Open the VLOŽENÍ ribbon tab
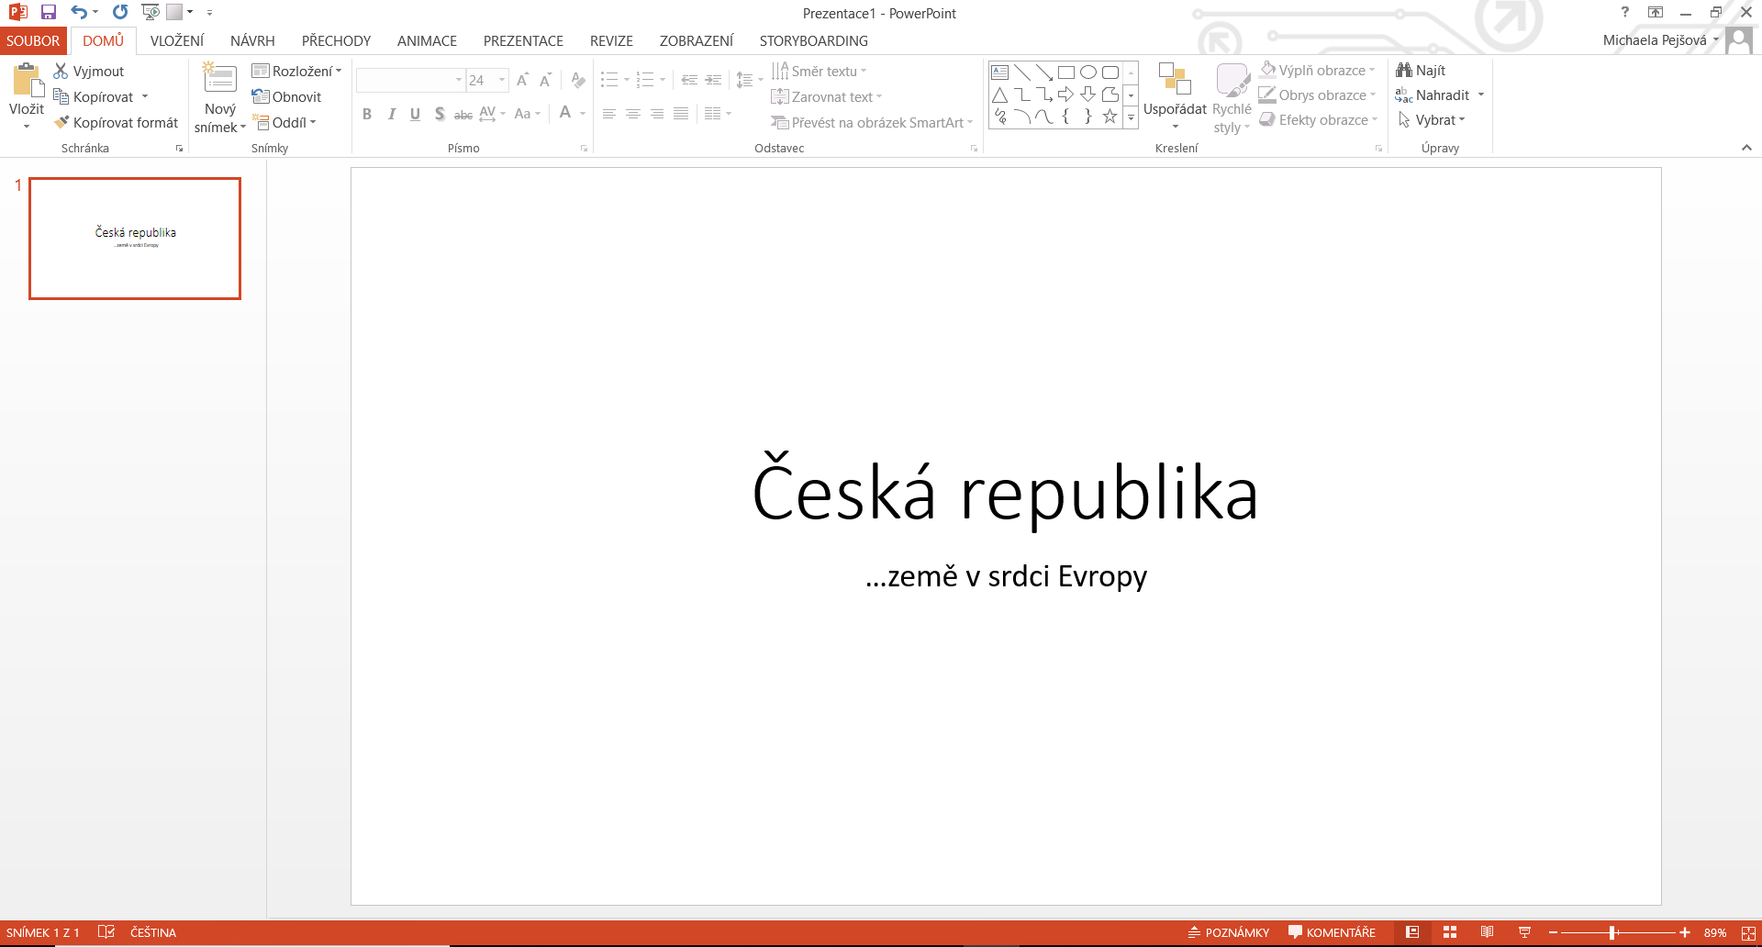 click(177, 41)
